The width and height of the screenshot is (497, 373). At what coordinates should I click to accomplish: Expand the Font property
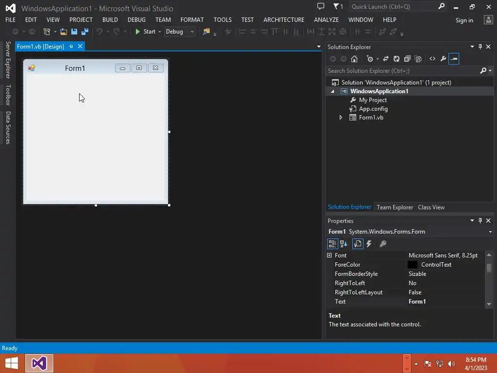[330, 255]
